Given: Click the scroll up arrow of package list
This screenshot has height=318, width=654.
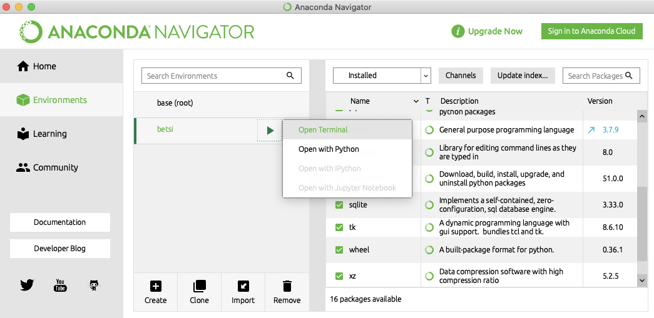Looking at the screenshot, I should point(642,117).
